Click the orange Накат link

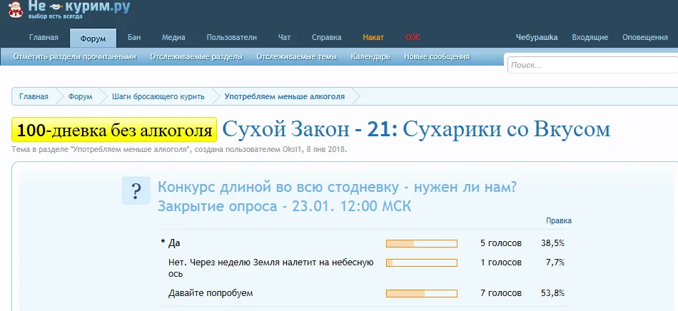pyautogui.click(x=373, y=37)
